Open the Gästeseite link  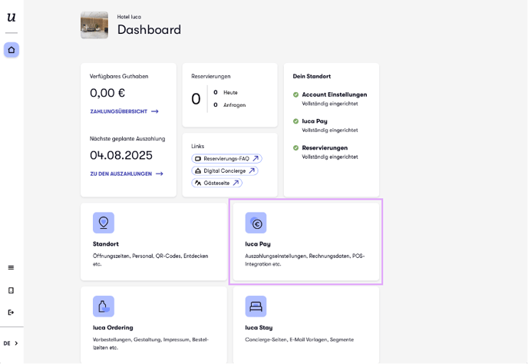click(x=217, y=183)
